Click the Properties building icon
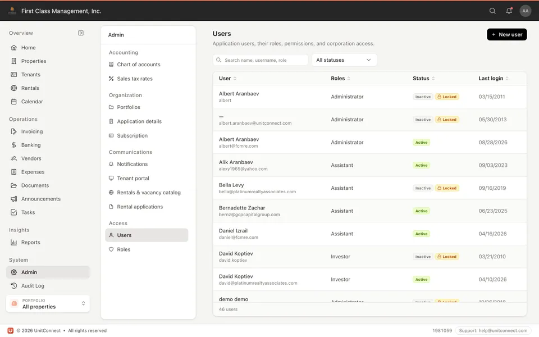This screenshot has width=539, height=337. pos(13,61)
